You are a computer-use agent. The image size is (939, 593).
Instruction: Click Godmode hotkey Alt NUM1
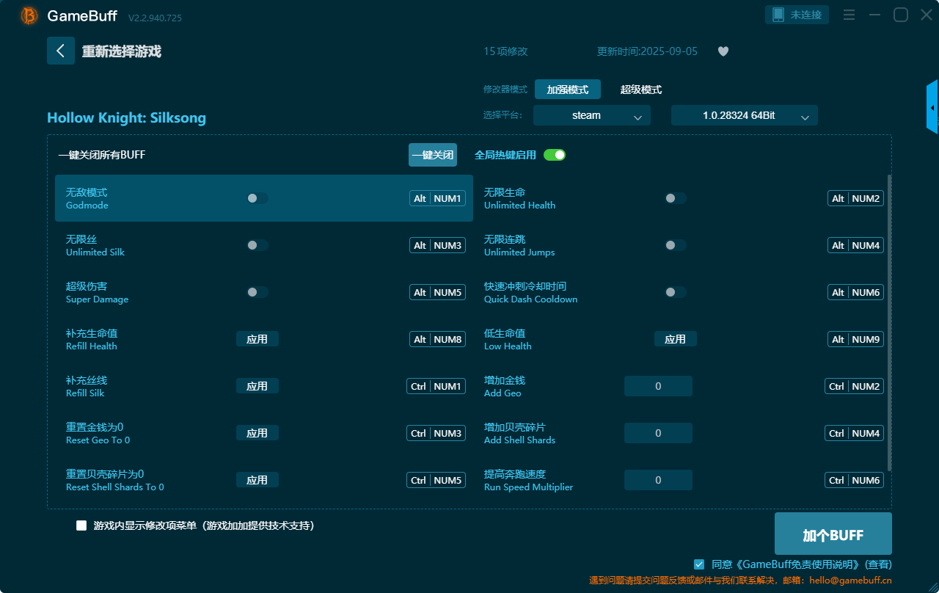(x=437, y=198)
